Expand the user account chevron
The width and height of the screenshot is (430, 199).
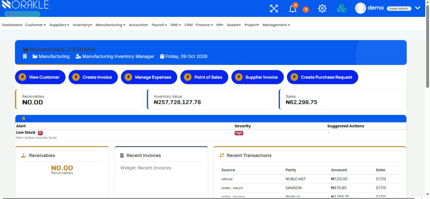click(x=418, y=8)
